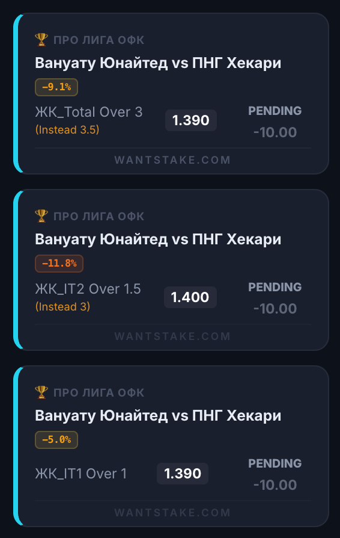Click the match title on the second card
Image resolution: width=340 pixels, height=538 pixels.
158,240
